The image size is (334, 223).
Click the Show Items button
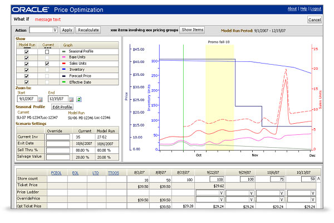pos(193,30)
